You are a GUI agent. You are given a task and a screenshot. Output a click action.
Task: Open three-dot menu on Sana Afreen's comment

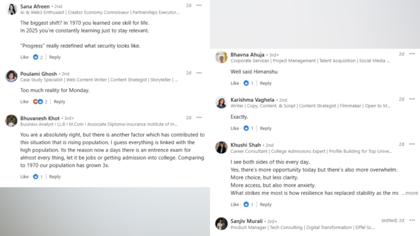[x=199, y=6]
